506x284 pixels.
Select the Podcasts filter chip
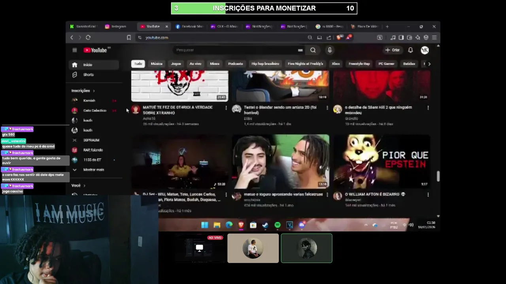tap(235, 64)
